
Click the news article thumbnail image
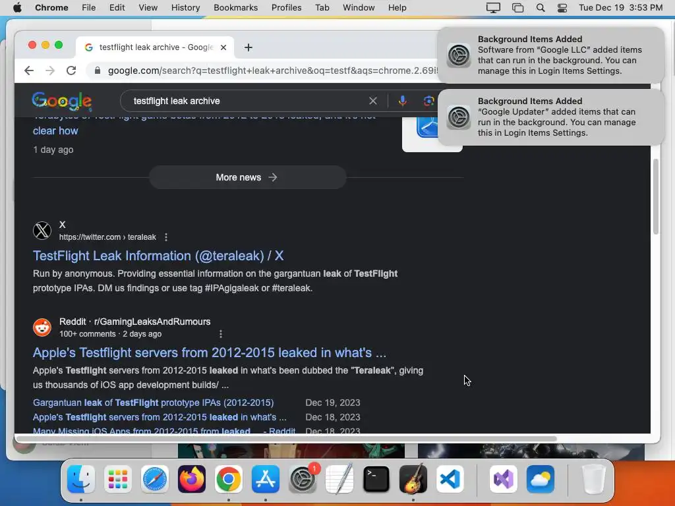[432, 133]
